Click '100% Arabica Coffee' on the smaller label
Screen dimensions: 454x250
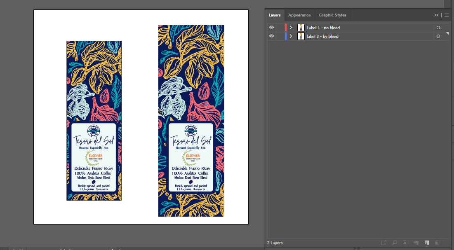(93, 173)
